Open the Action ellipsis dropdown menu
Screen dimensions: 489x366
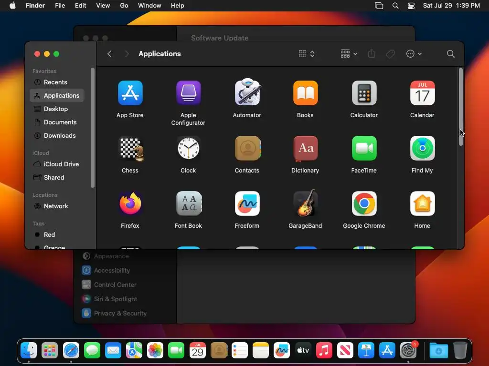(414, 54)
